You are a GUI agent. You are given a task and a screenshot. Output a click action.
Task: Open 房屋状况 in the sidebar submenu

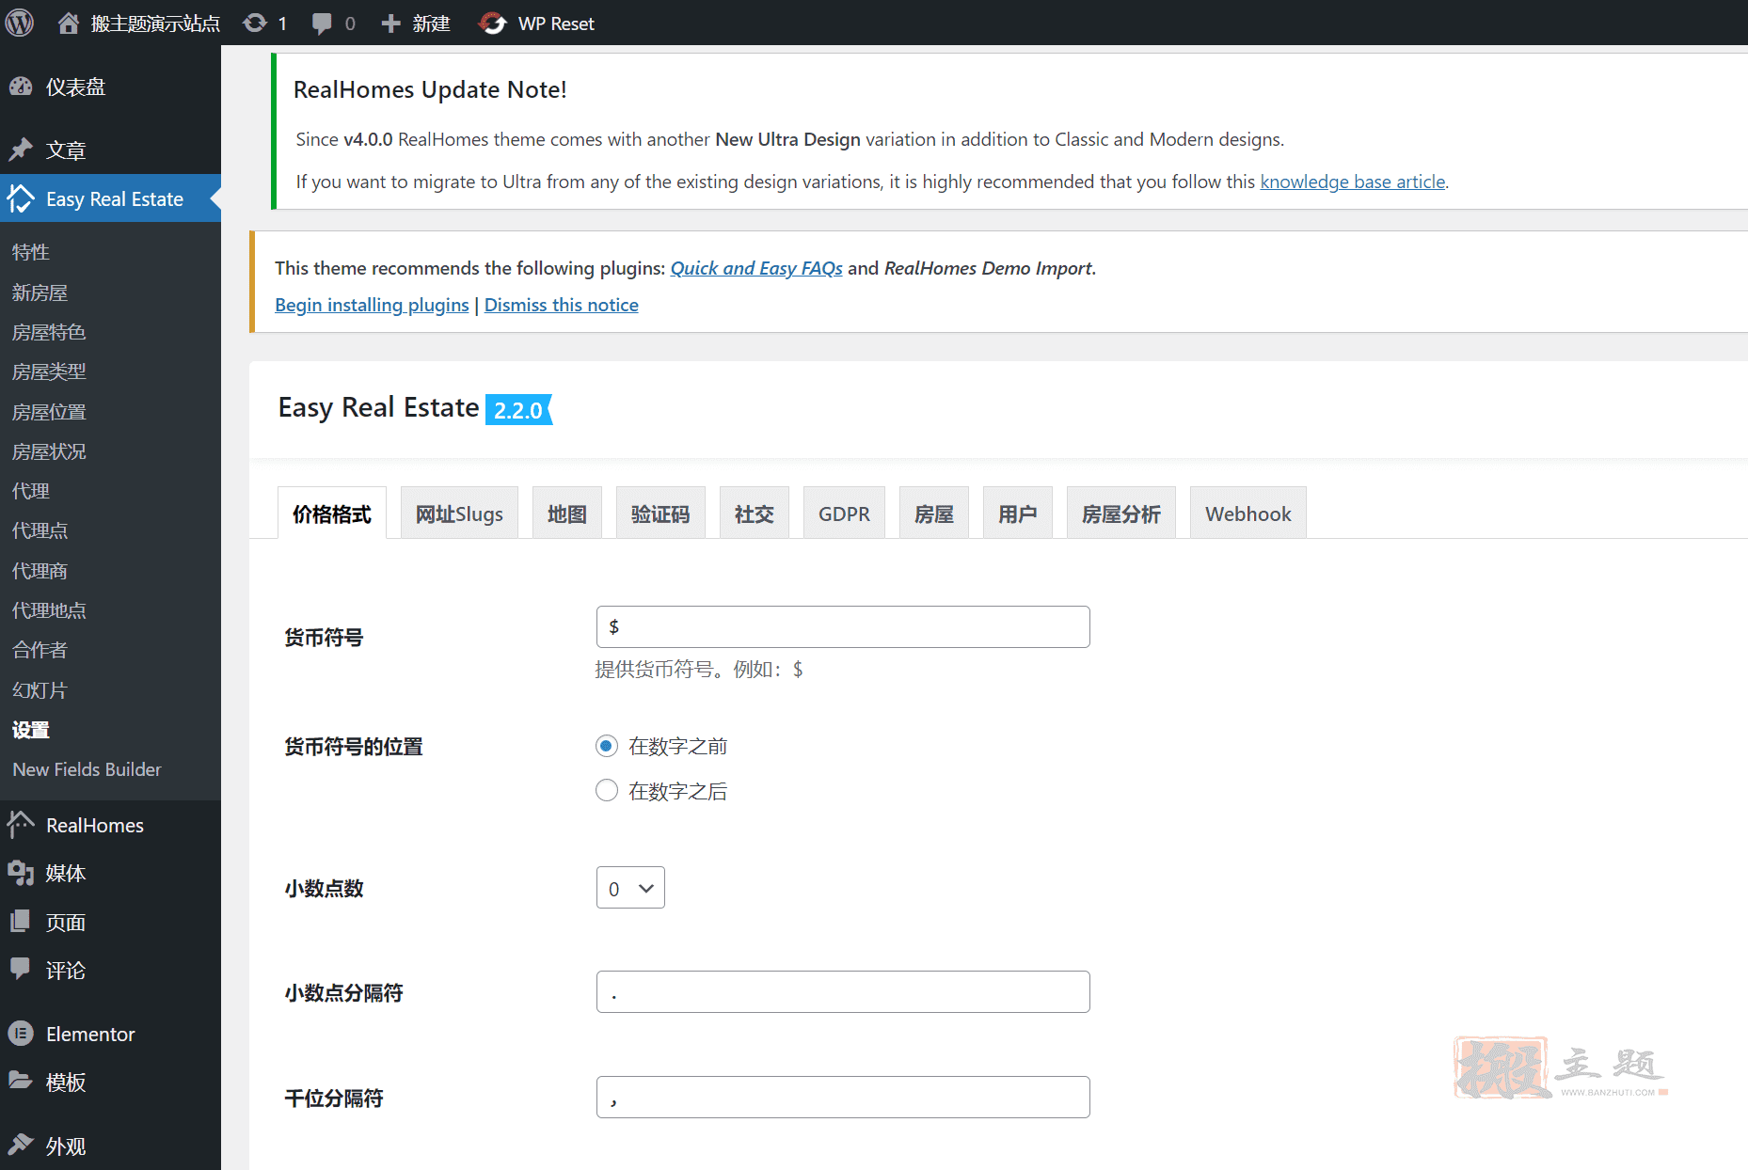pyautogui.click(x=49, y=451)
